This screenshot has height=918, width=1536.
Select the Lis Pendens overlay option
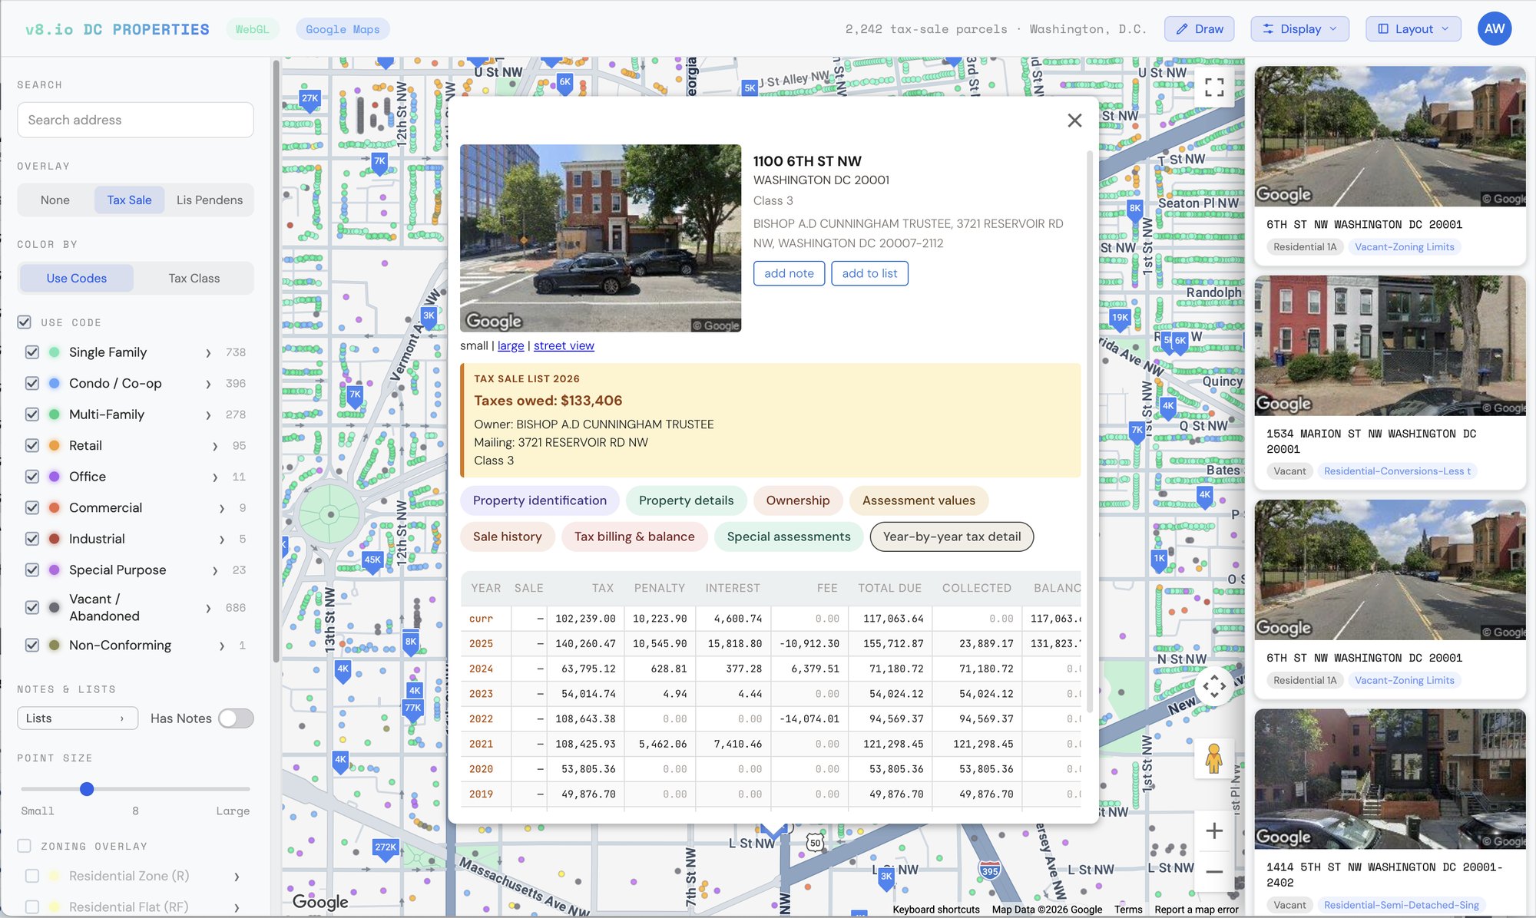point(209,200)
